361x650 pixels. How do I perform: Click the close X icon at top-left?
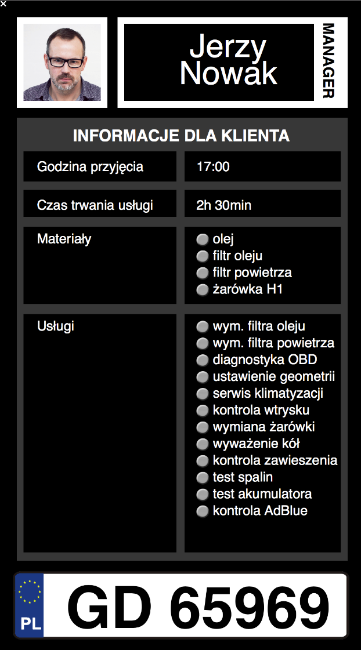click(x=3, y=3)
